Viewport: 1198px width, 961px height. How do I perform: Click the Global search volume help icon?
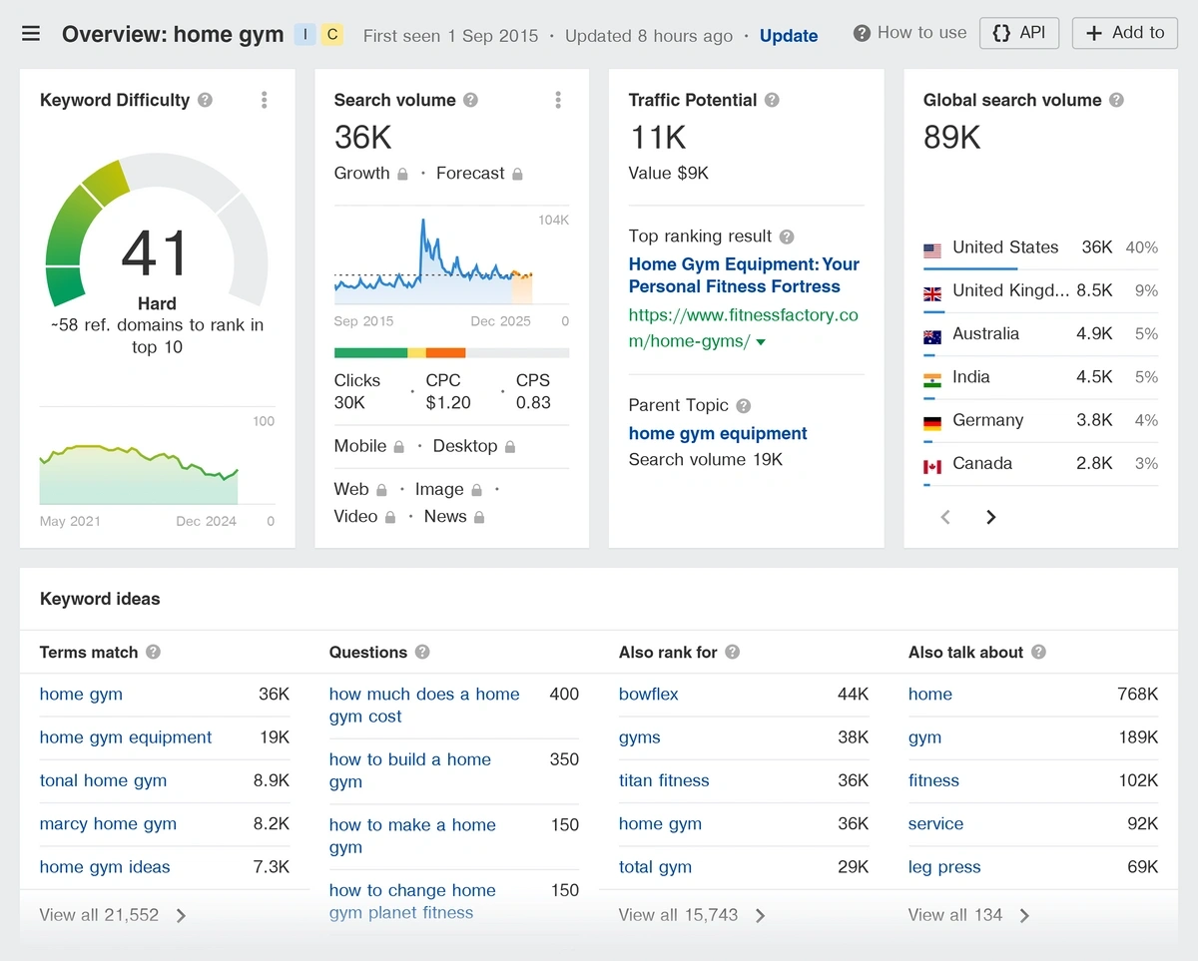(1116, 100)
